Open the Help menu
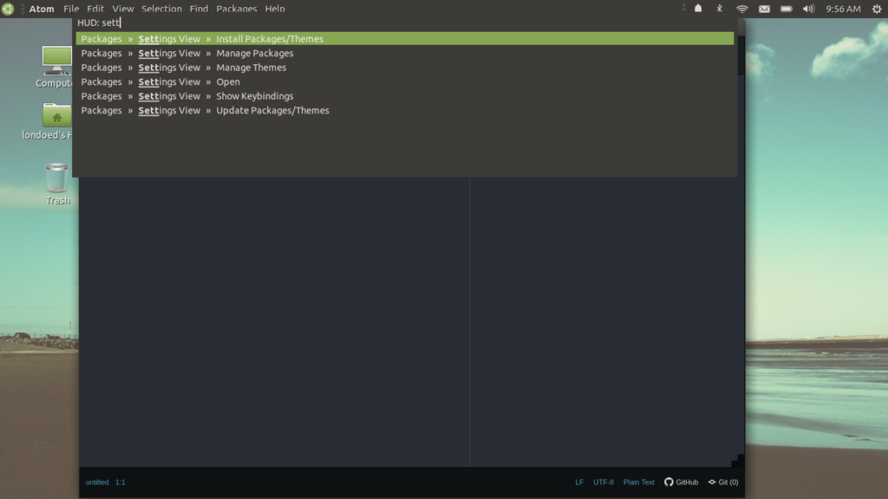 pyautogui.click(x=275, y=9)
